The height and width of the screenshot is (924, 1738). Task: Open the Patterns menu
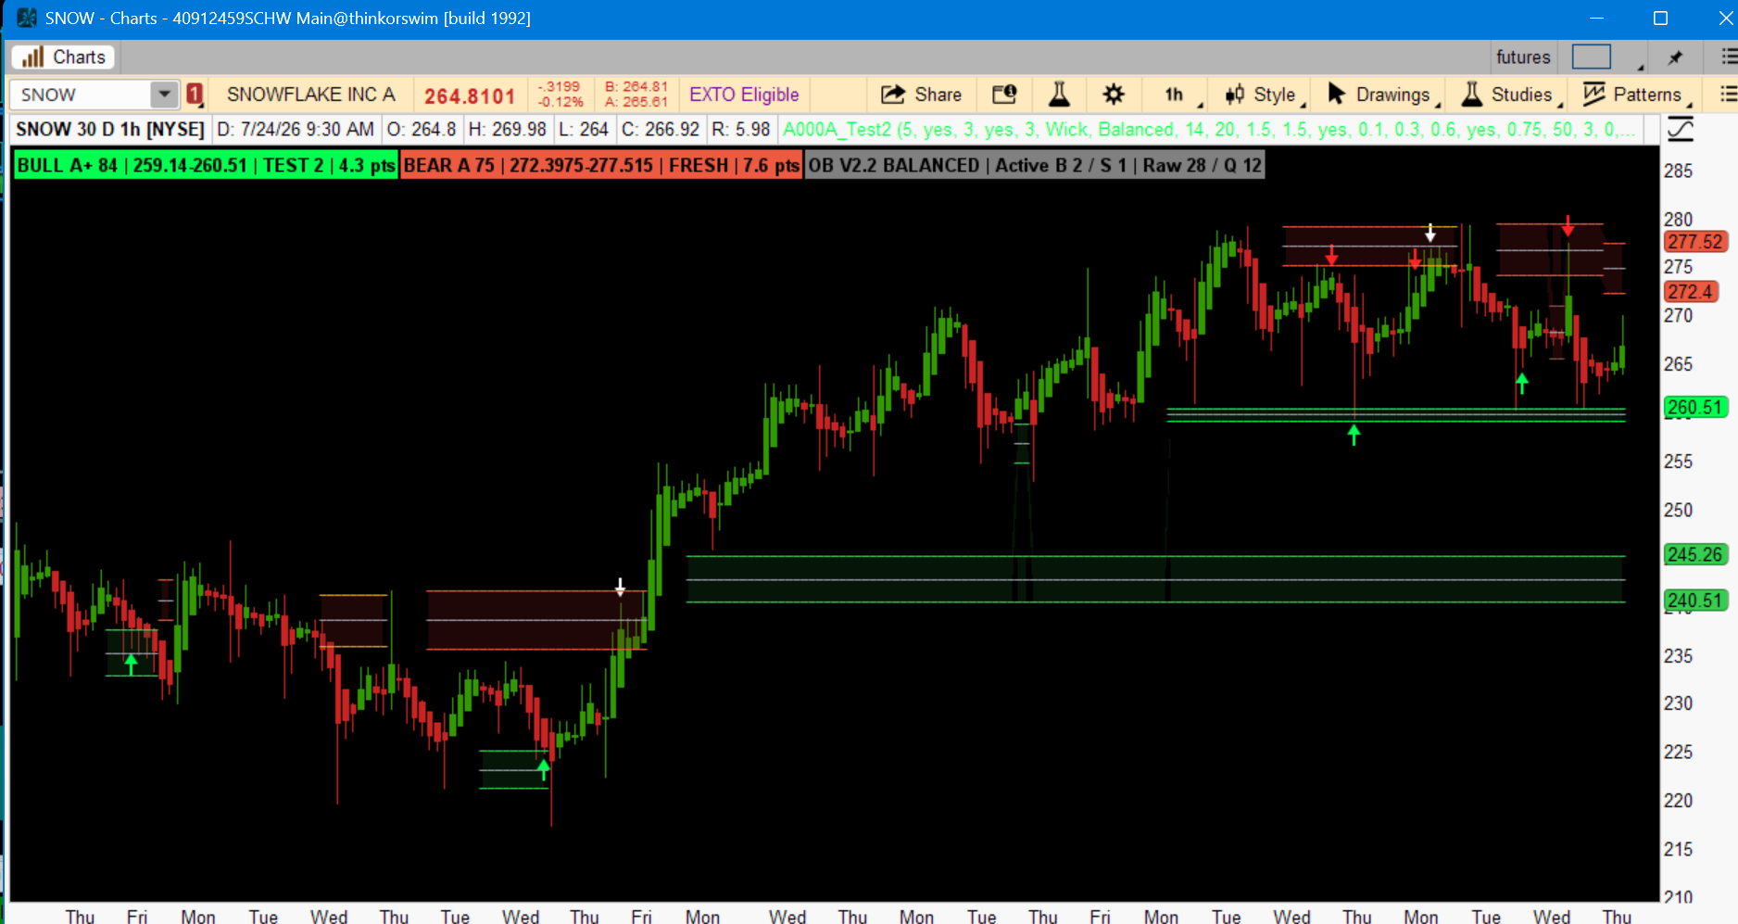[x=1637, y=95]
